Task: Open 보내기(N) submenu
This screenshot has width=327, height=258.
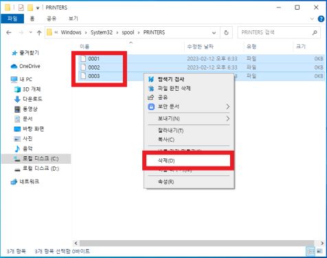Action: 189,118
